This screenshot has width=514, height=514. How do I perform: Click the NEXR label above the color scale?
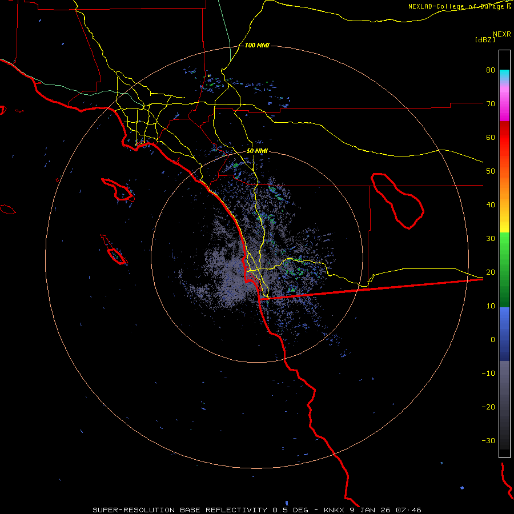(502, 34)
